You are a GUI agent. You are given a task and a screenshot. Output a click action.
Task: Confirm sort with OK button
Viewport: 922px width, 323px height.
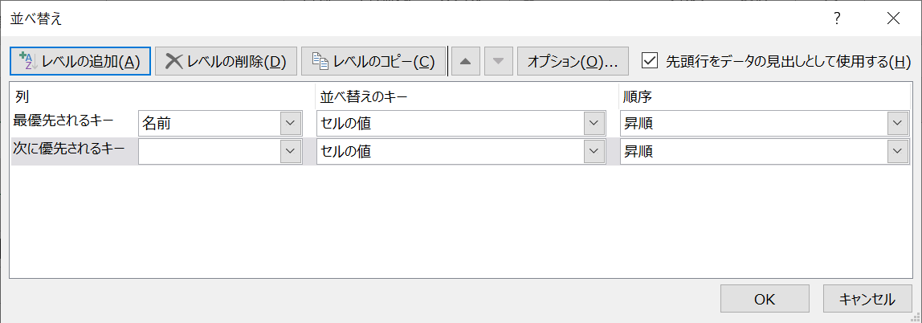coord(765,299)
